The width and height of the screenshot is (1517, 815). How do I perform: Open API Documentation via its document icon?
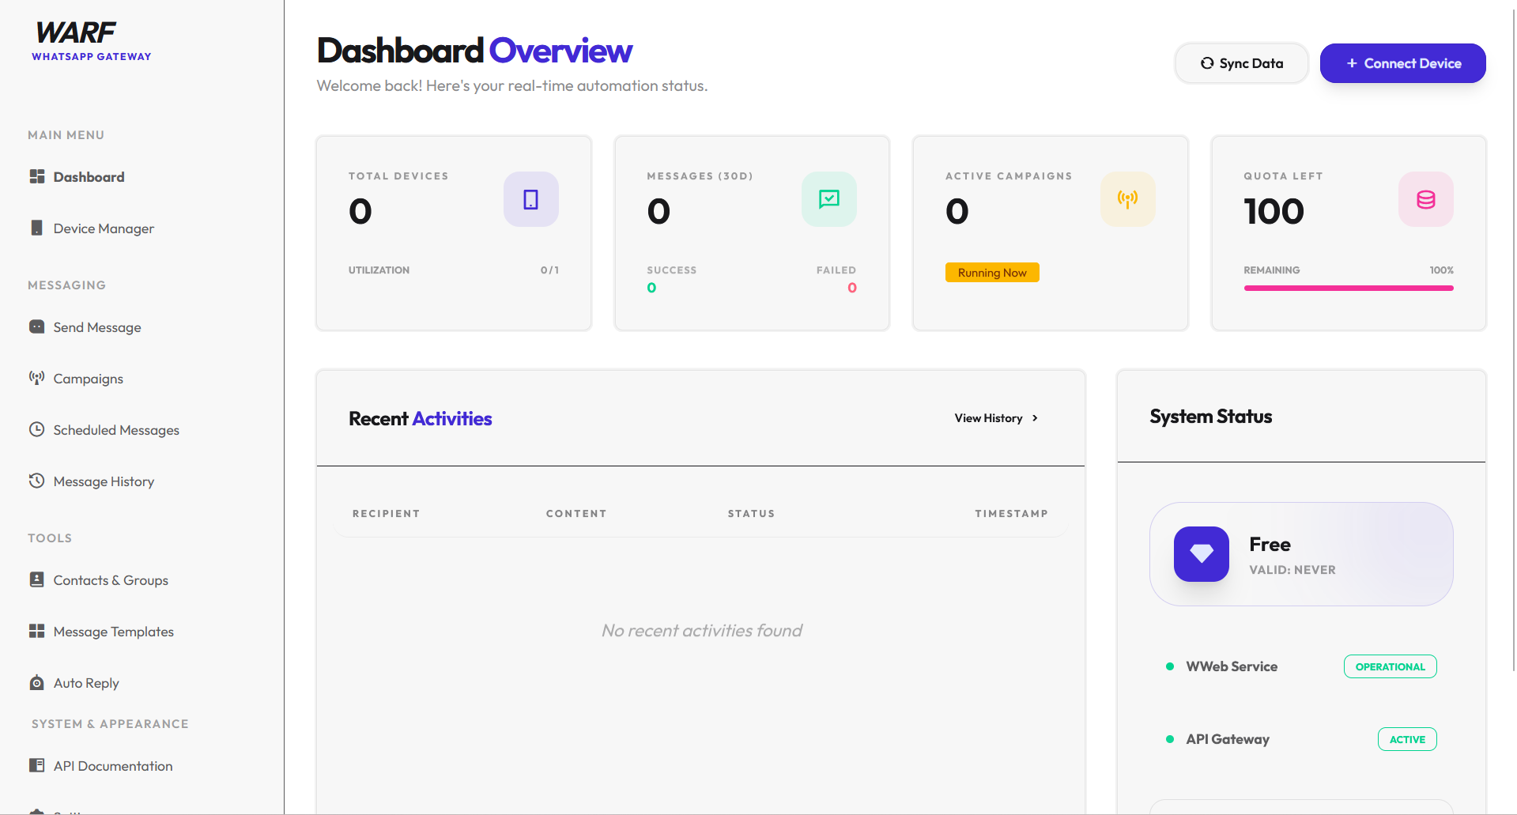(x=36, y=765)
